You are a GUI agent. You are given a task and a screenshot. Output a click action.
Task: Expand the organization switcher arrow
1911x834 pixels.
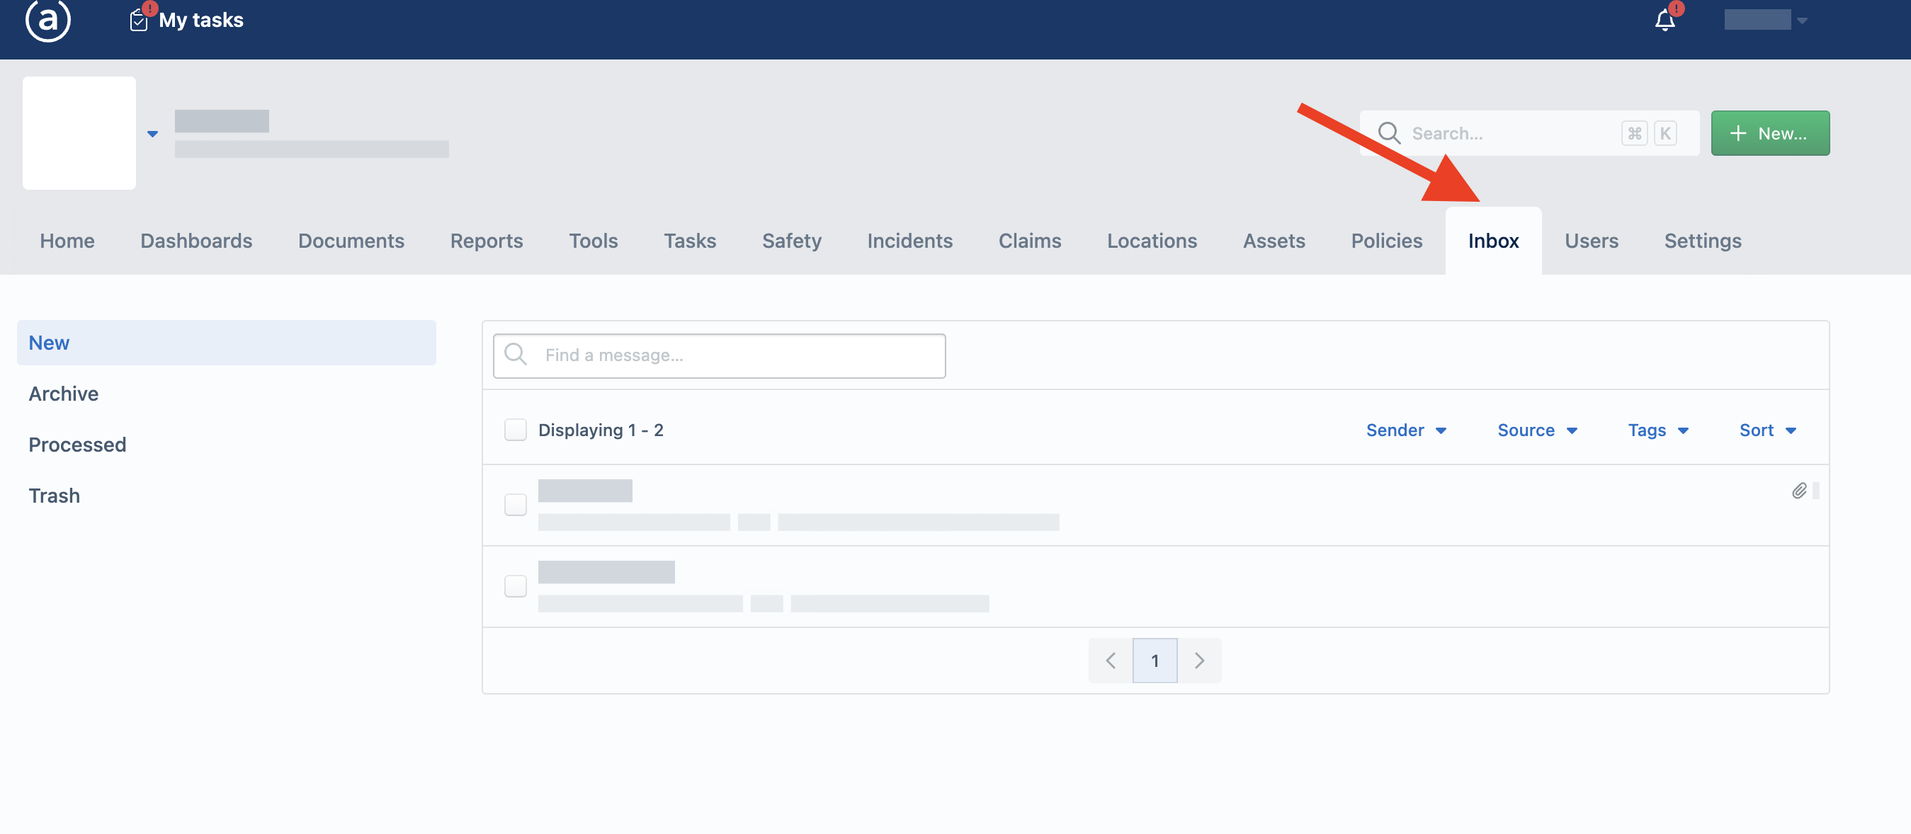(x=153, y=135)
